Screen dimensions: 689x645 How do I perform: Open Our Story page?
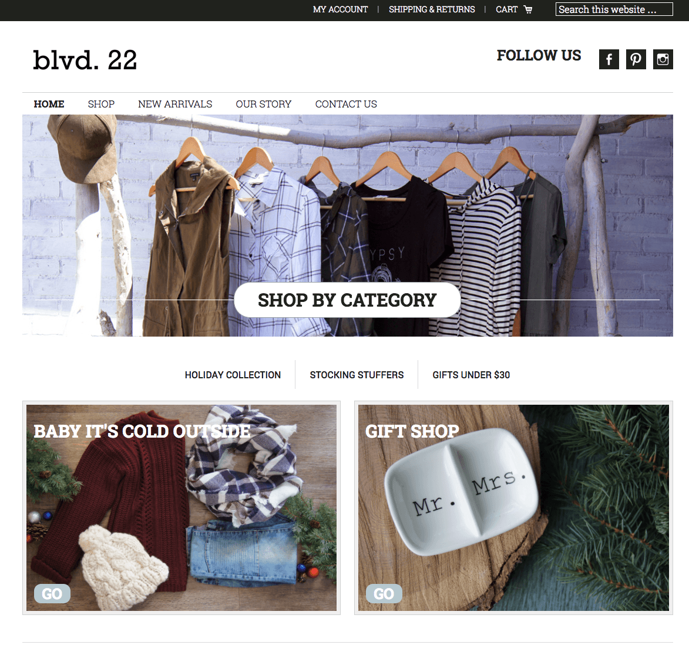pos(264,104)
